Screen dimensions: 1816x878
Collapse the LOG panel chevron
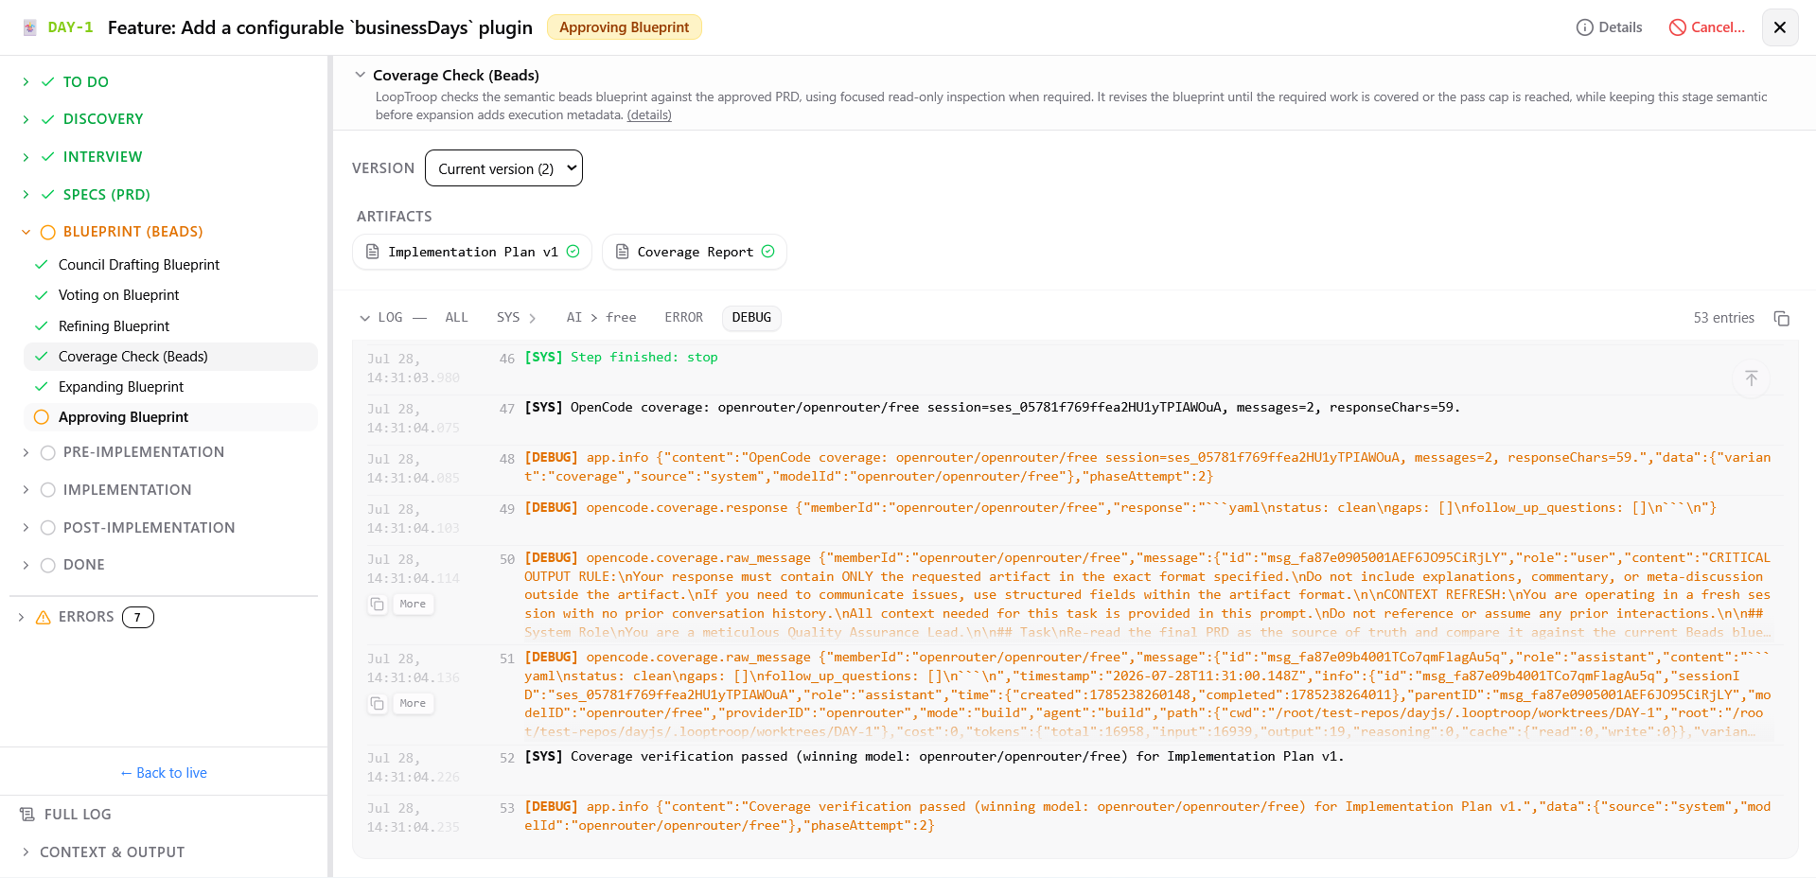[364, 318]
